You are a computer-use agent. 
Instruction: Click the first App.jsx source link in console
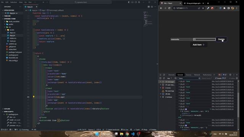[223, 81]
